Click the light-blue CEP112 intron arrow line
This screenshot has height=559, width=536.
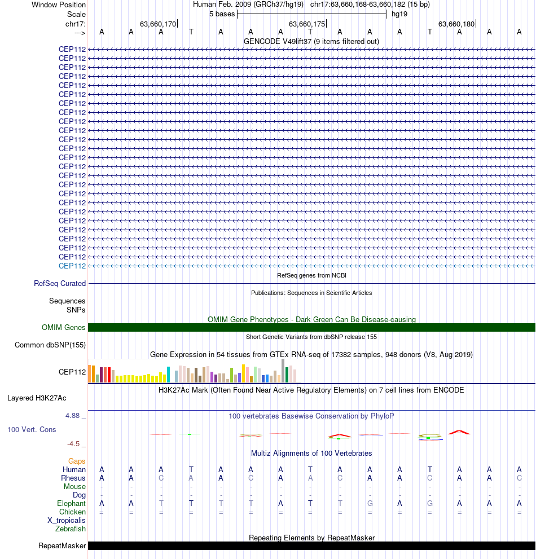click(311, 266)
